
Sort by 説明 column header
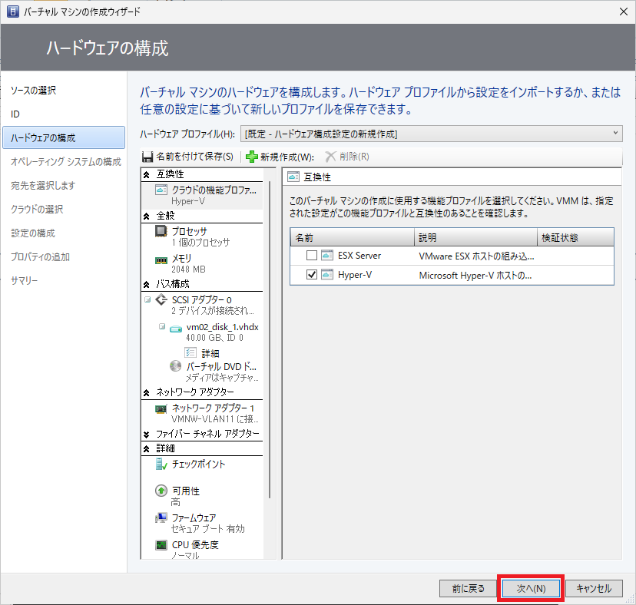(x=475, y=237)
